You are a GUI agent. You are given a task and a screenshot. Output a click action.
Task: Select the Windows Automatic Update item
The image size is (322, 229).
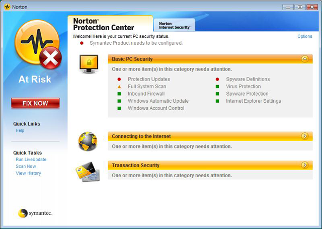coord(158,101)
